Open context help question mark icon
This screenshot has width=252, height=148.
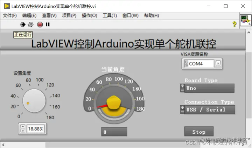tap(234, 24)
